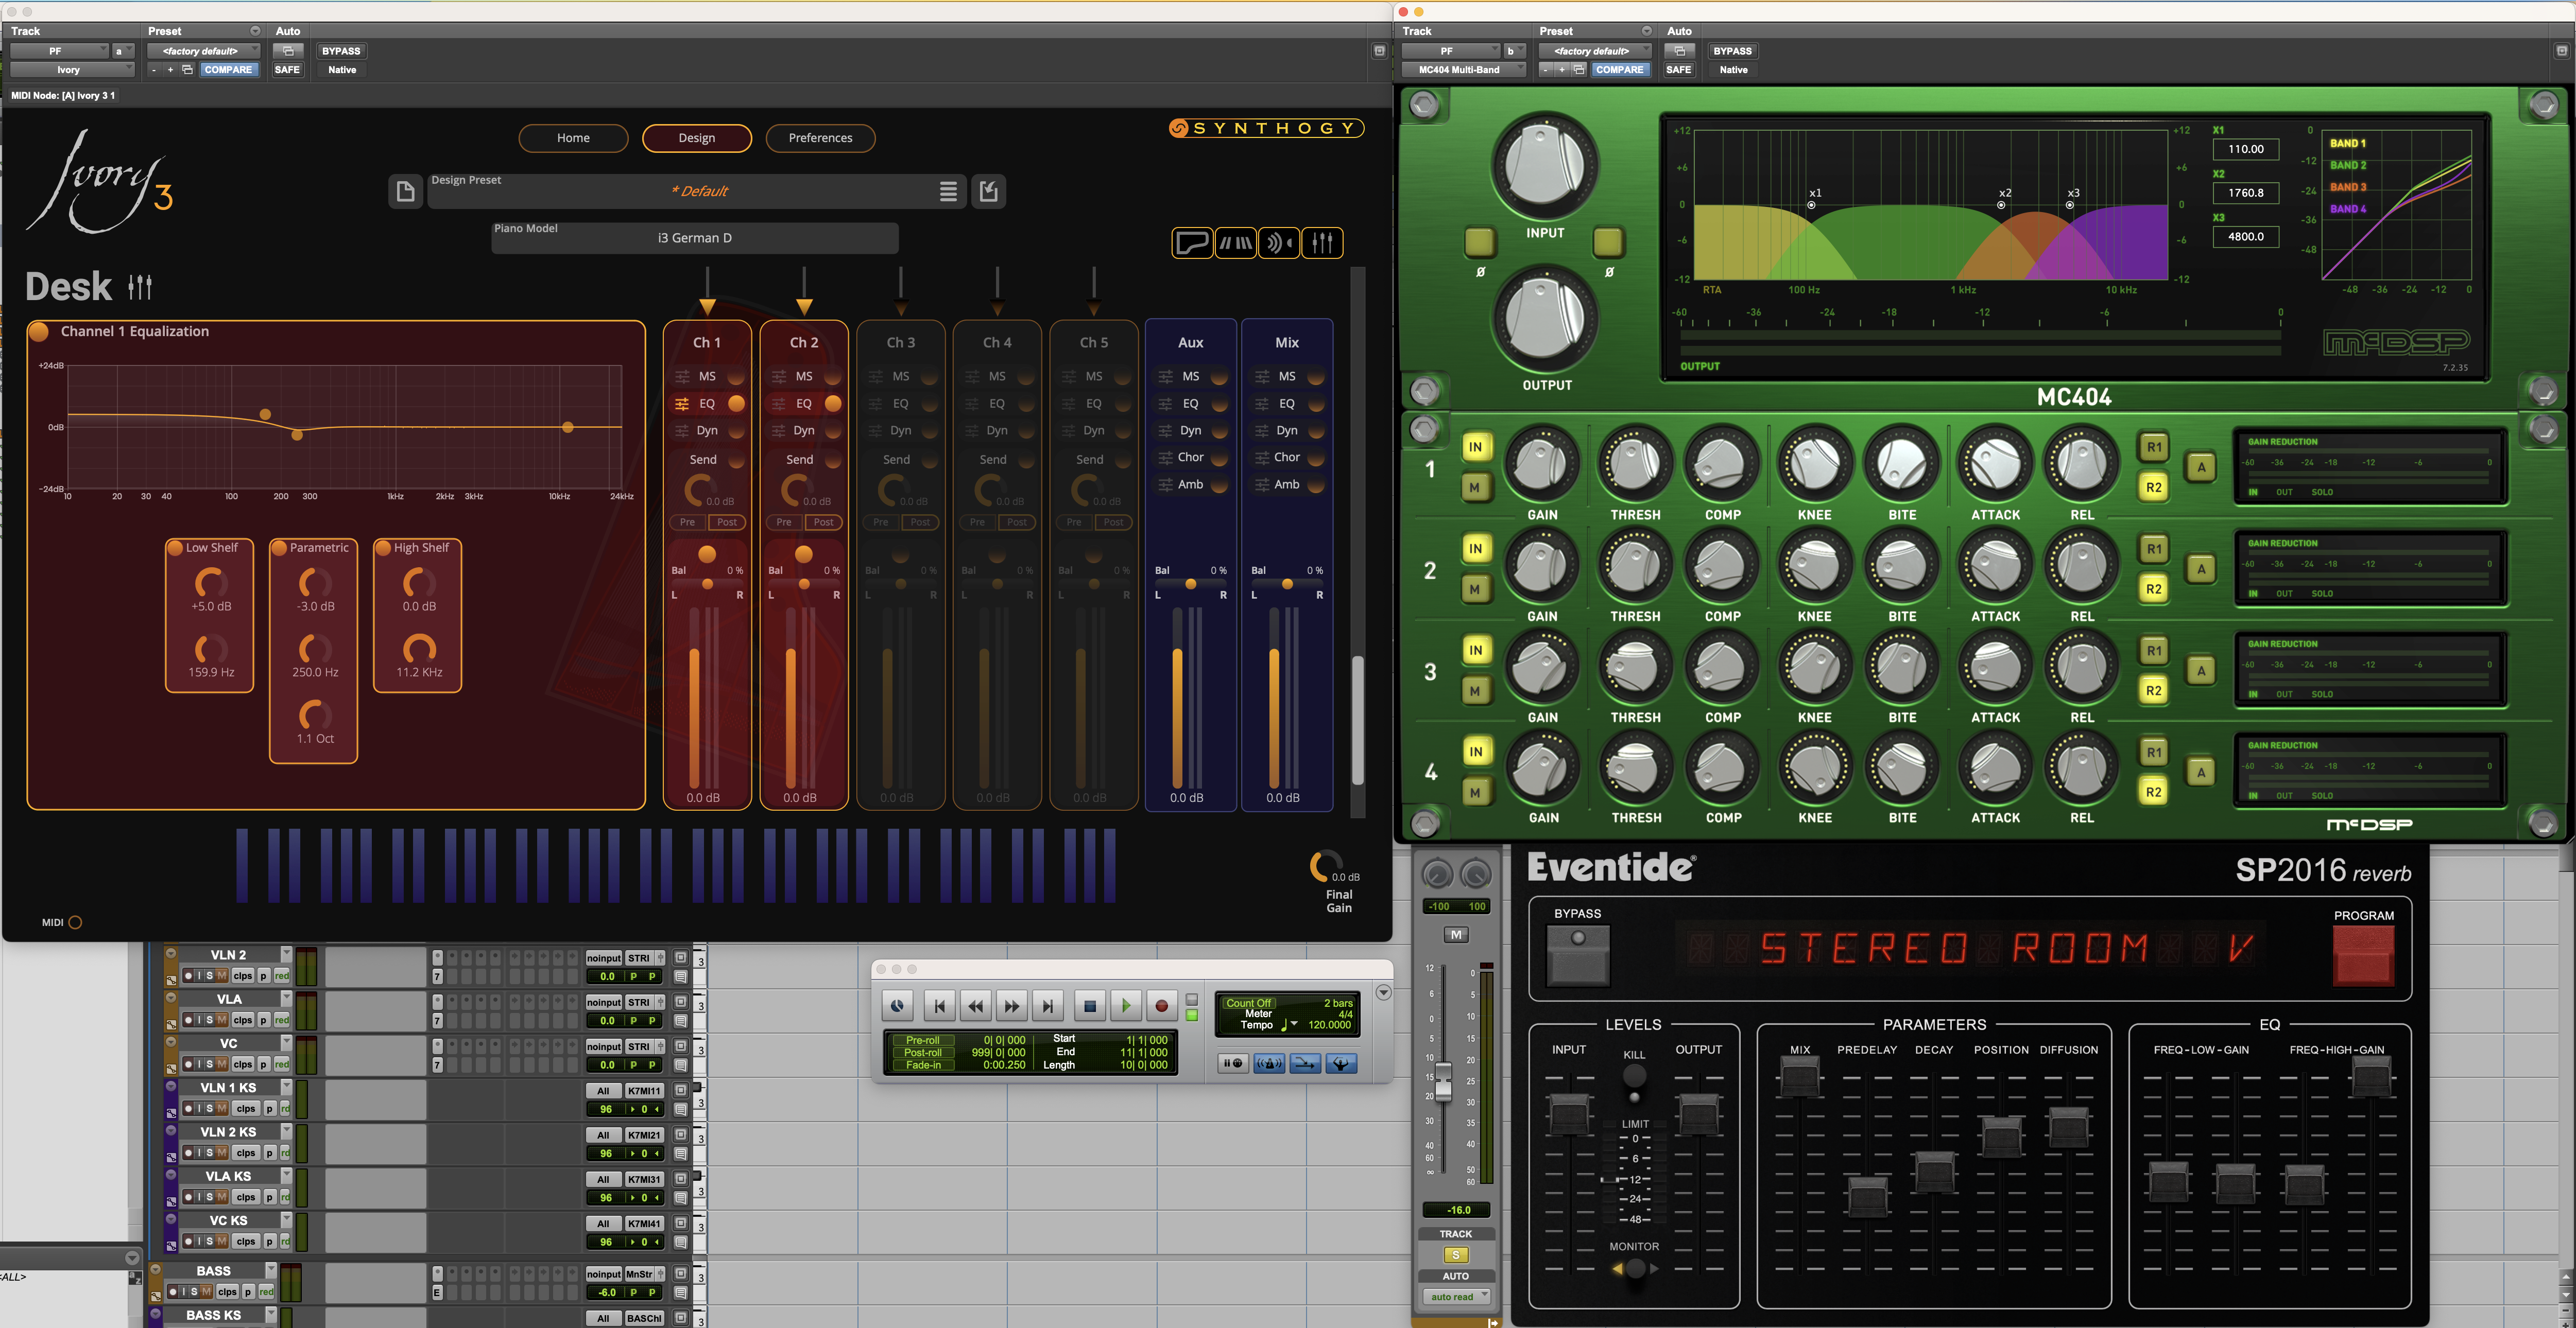
Task: Click SAFE button in the Ivory plug-in header
Action: point(287,70)
